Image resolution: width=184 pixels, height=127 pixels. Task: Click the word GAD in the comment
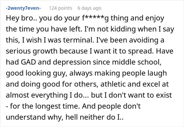pos(28,62)
